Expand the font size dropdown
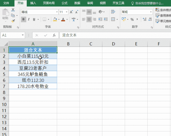 (x=66, y=12)
